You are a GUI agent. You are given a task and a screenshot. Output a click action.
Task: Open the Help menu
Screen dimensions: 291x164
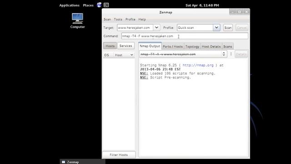click(x=142, y=19)
